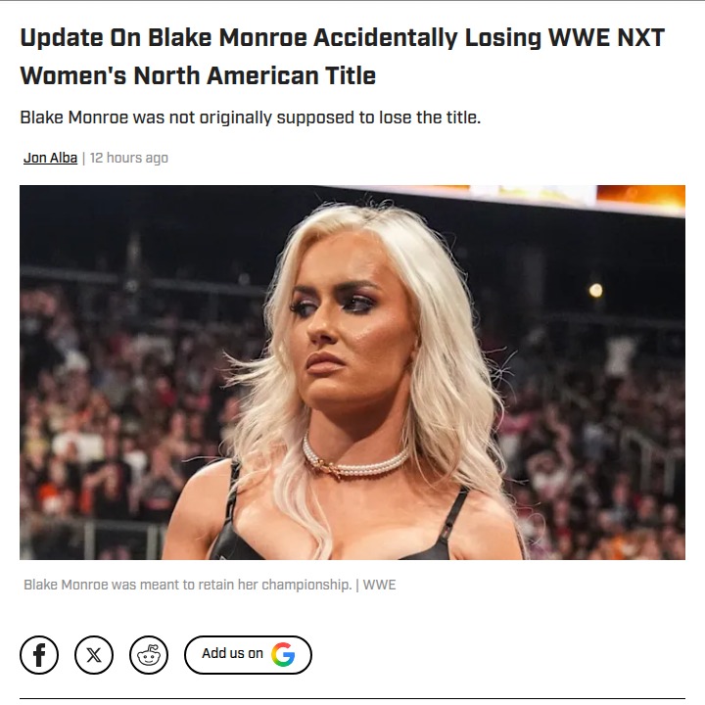Click the pearl choker in the photo
The height and width of the screenshot is (705, 705).
pyautogui.click(x=353, y=459)
